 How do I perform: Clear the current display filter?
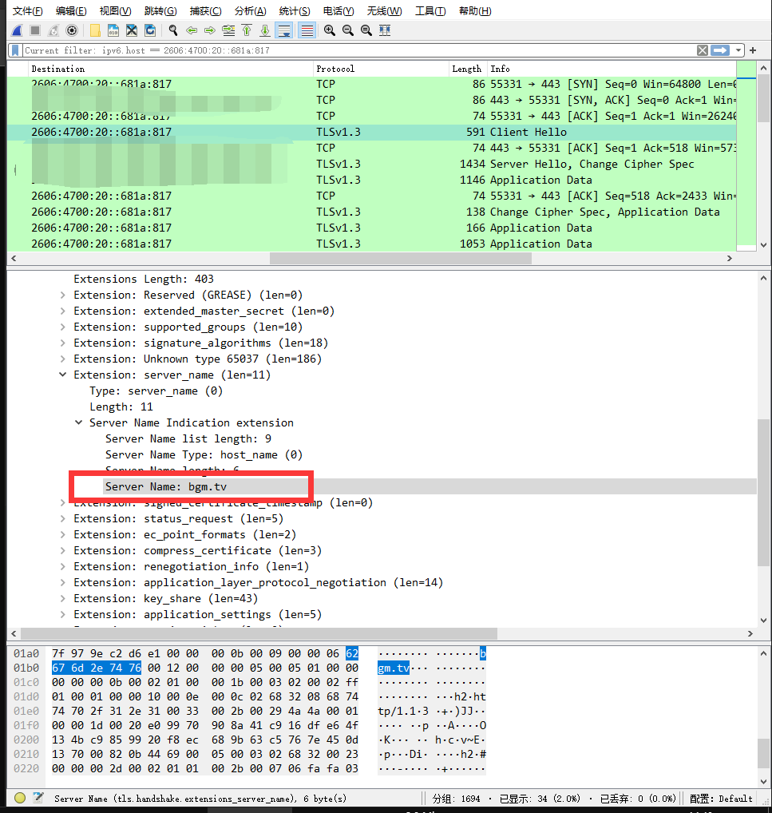click(x=702, y=50)
